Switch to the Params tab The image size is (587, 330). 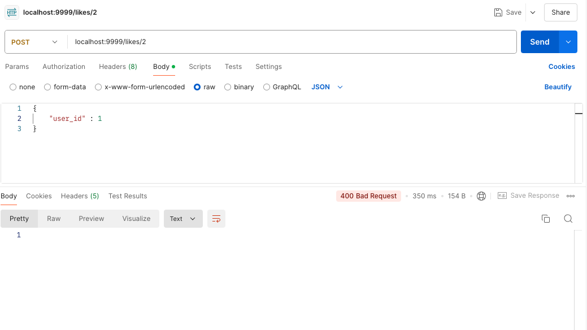tap(17, 67)
